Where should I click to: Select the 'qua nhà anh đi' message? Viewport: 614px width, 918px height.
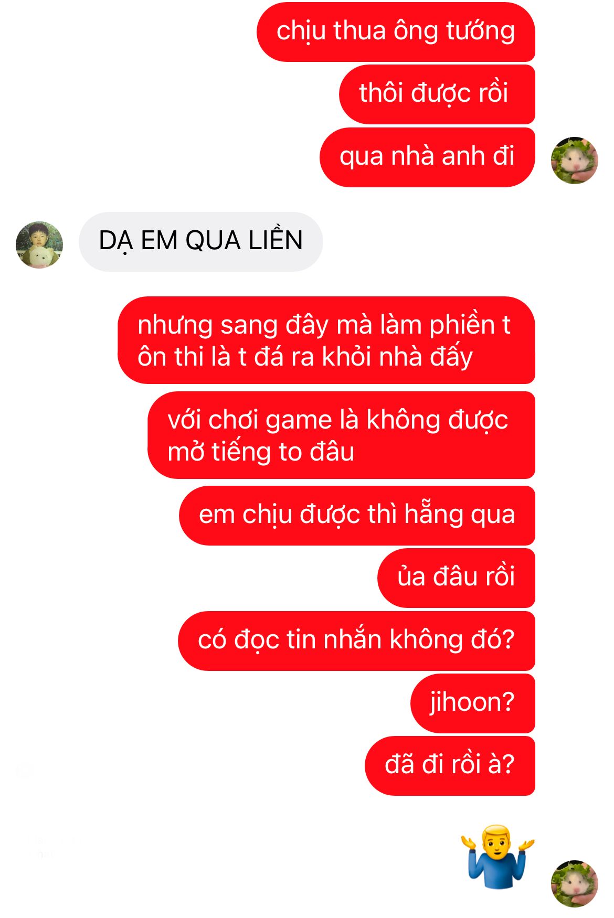(x=427, y=157)
